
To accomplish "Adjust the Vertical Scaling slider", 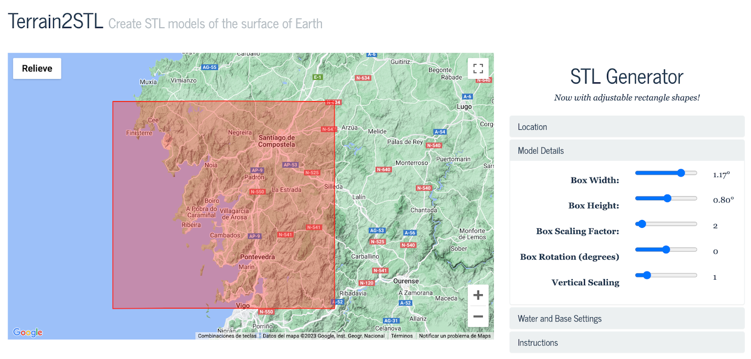I will point(666,275).
